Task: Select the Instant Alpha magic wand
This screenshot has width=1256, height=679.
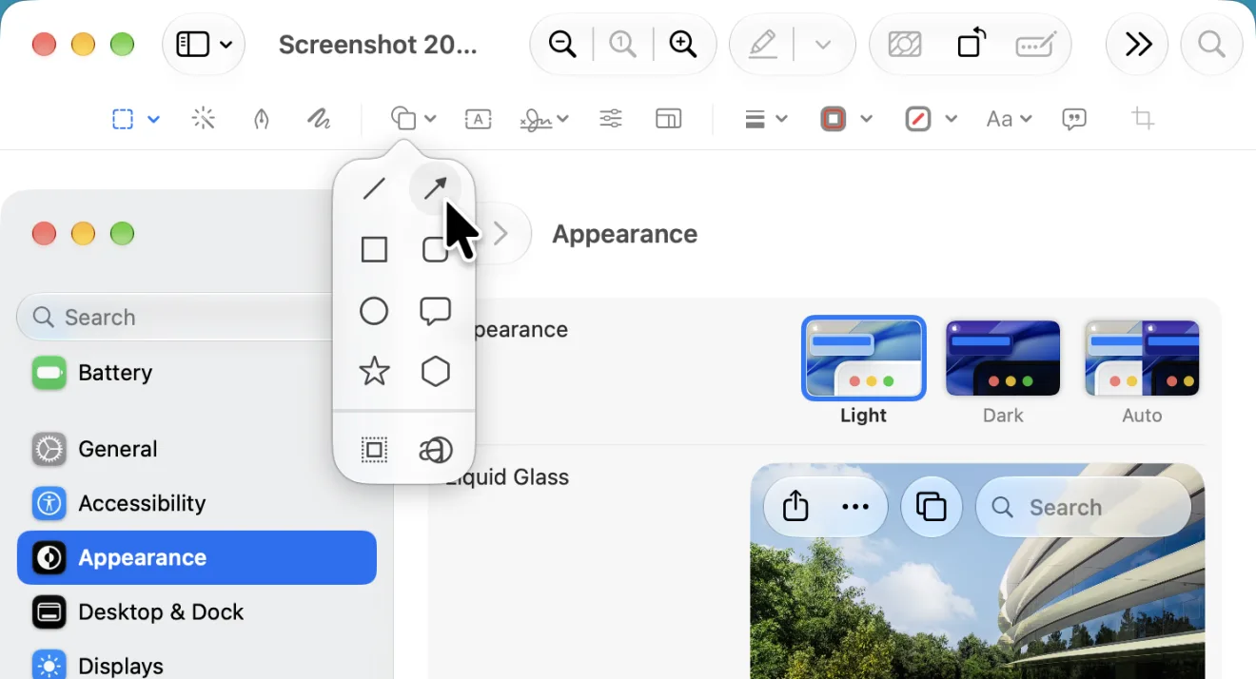Action: 204,119
